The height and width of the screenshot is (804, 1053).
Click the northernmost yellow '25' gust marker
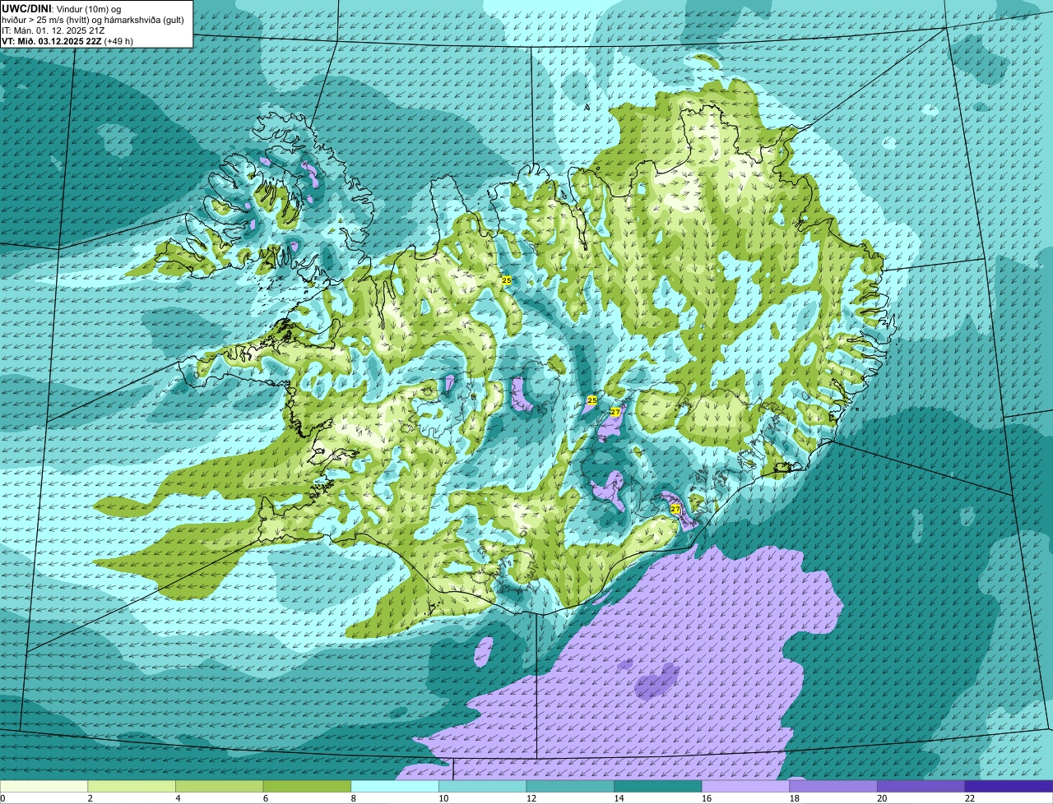point(507,280)
